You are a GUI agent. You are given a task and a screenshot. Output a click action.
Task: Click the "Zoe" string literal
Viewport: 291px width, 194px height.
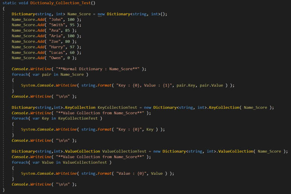pyautogui.click(x=55, y=41)
